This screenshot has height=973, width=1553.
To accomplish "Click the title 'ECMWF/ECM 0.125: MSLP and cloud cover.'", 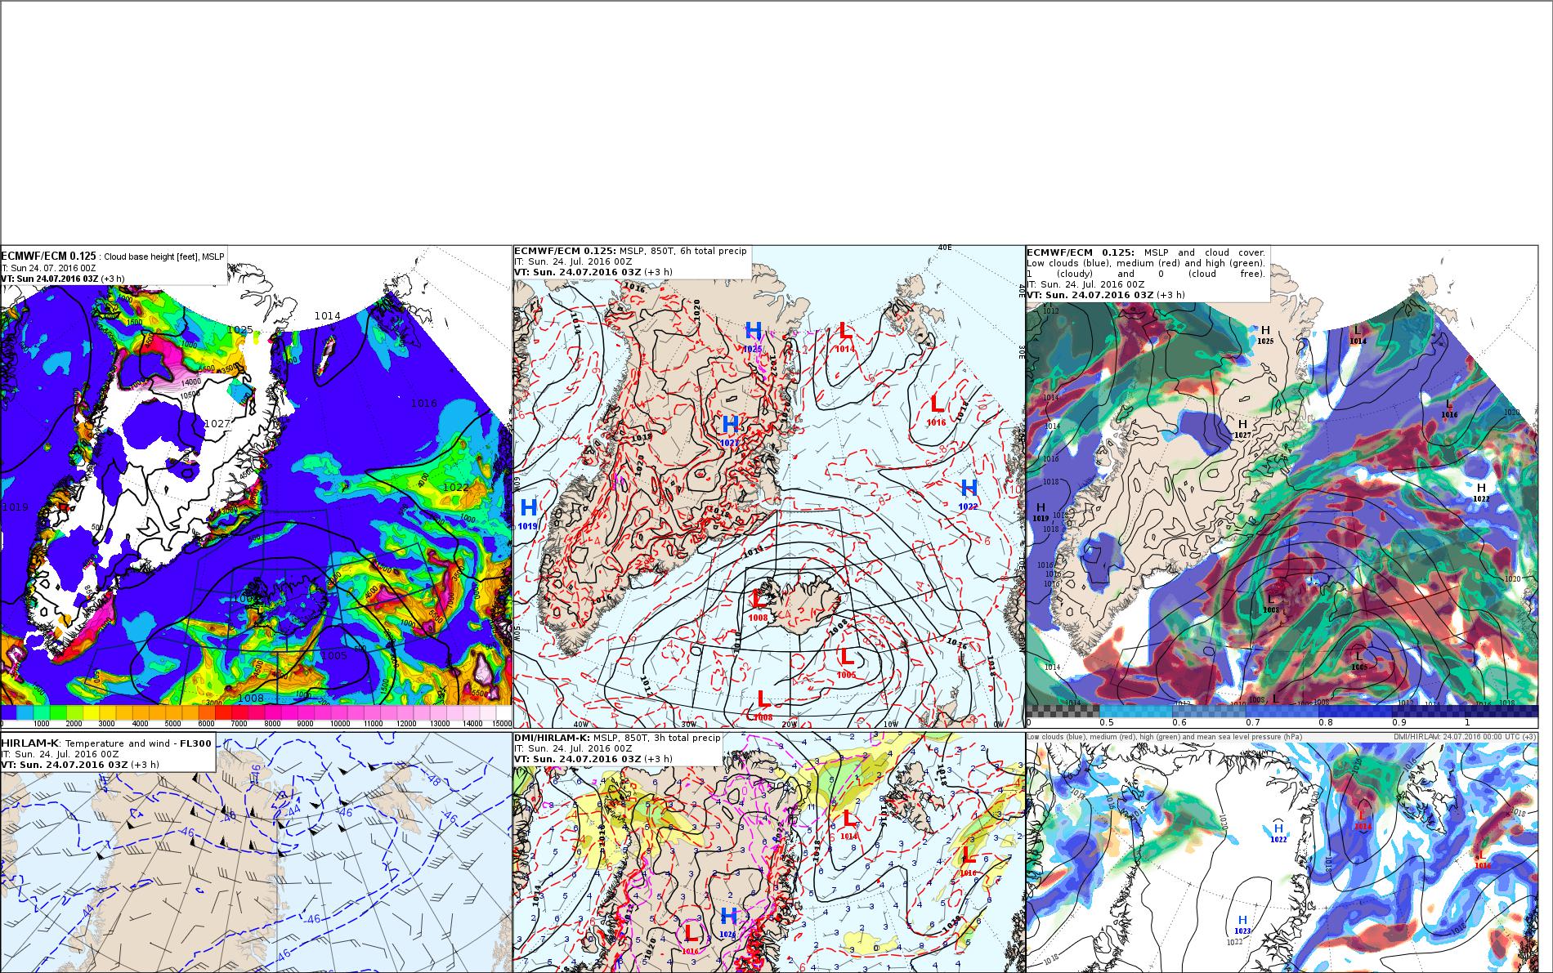I will [1146, 252].
